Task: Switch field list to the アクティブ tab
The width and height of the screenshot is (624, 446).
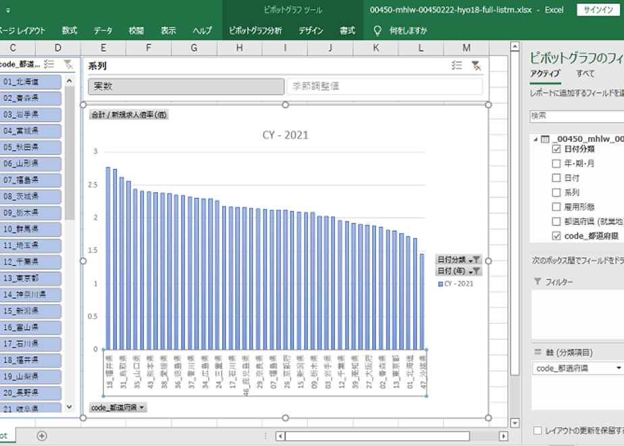Action: [x=545, y=73]
